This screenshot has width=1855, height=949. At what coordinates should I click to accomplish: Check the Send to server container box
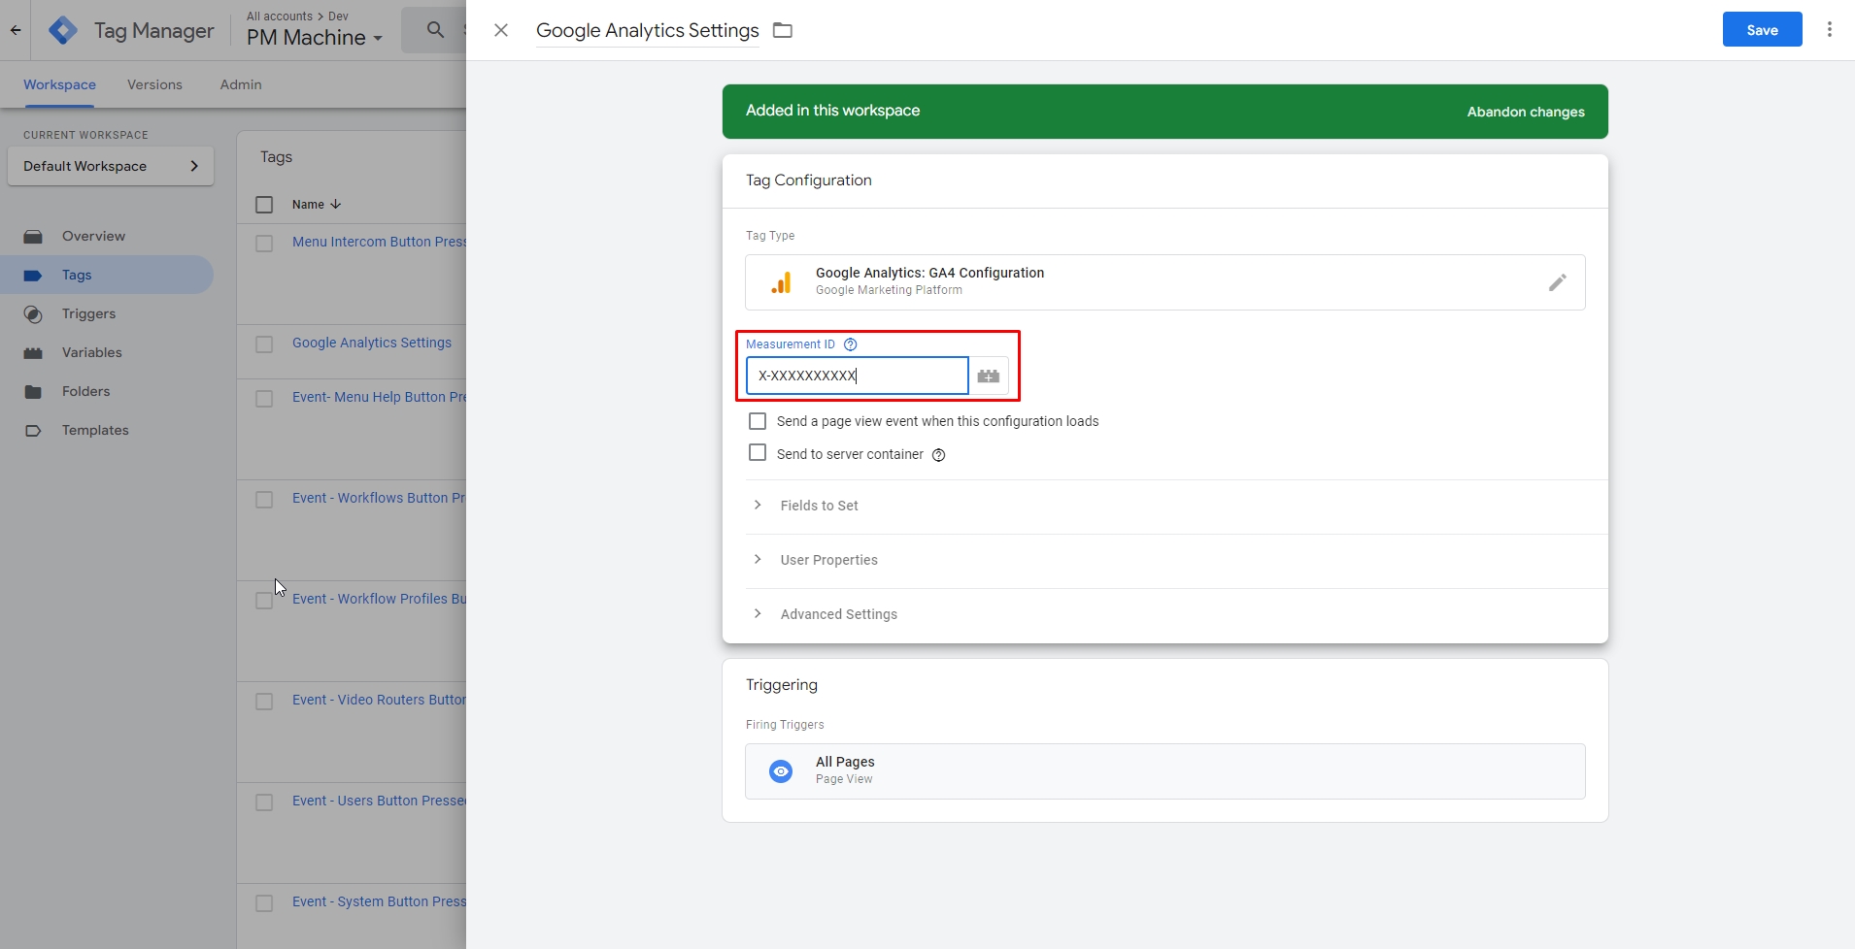(x=758, y=453)
